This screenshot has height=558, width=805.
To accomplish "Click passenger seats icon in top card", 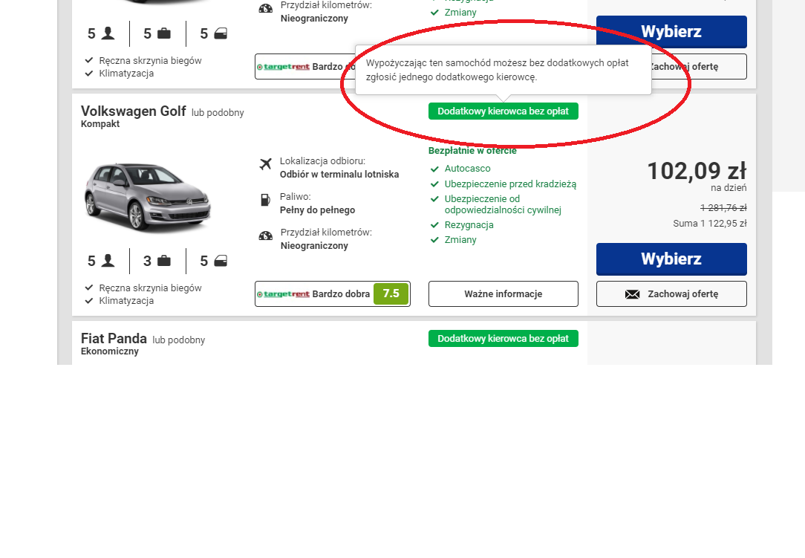I will (108, 33).
